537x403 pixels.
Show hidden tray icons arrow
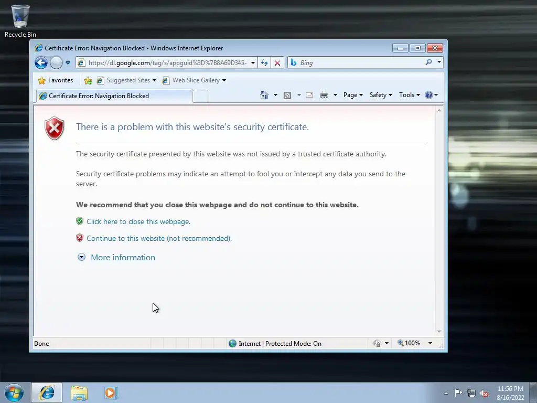pos(446,393)
